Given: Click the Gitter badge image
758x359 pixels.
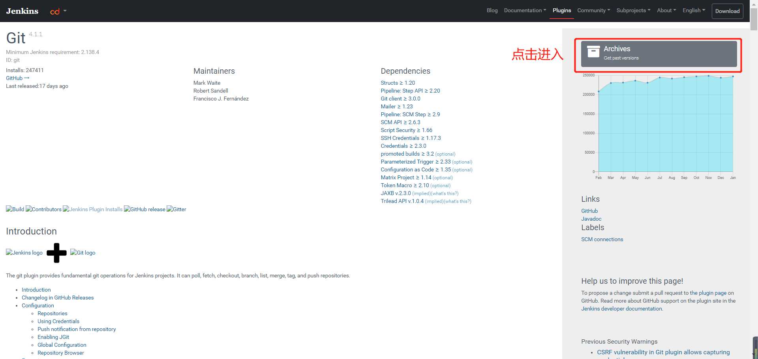Looking at the screenshot, I should [x=176, y=209].
